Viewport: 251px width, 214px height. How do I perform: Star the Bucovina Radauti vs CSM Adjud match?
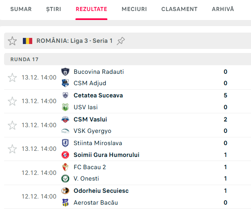point(12,77)
